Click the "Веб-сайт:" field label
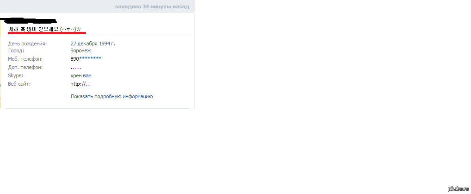Image resolution: width=471 pixels, height=194 pixels. point(19,84)
